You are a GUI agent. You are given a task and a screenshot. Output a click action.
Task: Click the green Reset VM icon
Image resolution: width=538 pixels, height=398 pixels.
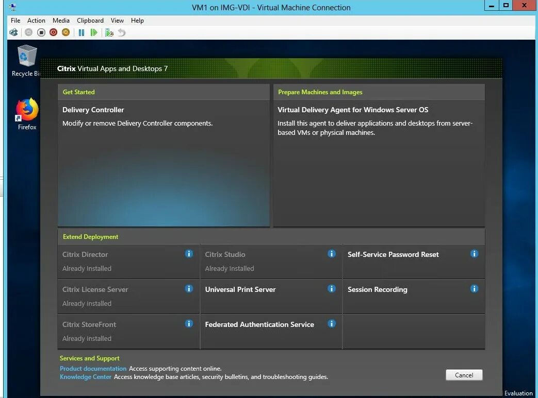click(94, 32)
